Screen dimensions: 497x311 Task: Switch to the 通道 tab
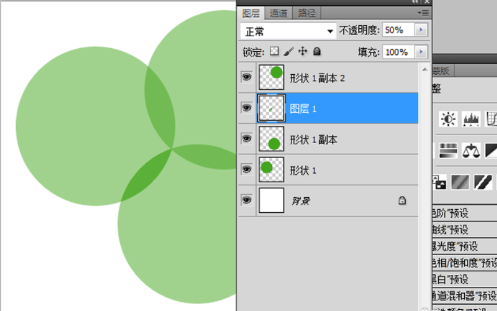[x=278, y=13]
